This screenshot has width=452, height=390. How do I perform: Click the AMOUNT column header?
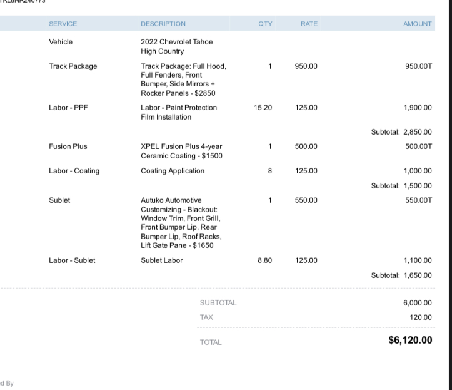pyautogui.click(x=418, y=24)
